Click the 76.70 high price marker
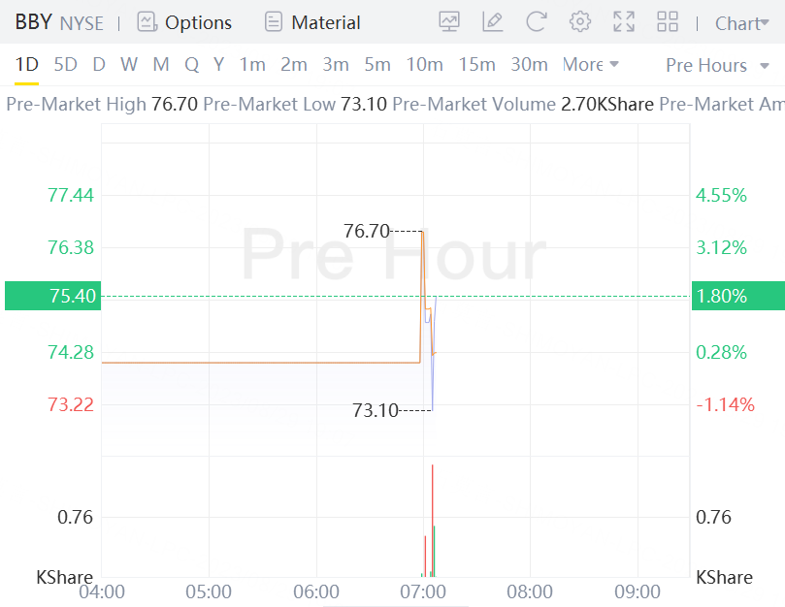 pyautogui.click(x=366, y=231)
